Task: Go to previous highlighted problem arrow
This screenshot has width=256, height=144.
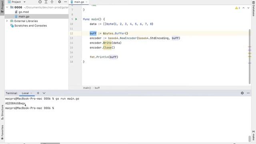Action: pos(244,8)
